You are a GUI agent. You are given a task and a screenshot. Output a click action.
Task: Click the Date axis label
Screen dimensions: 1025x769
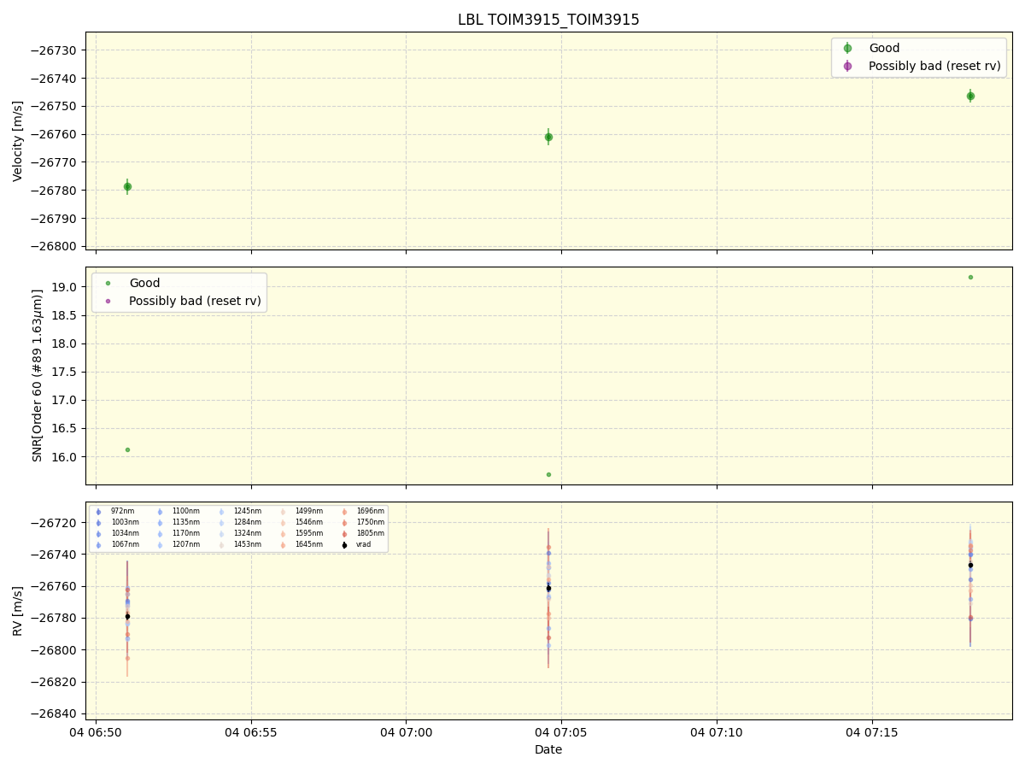548,749
